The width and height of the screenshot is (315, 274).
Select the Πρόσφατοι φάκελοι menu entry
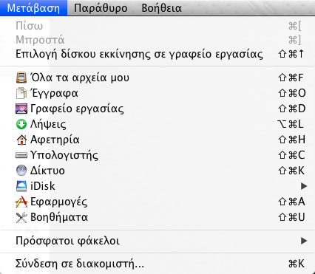[157, 241]
